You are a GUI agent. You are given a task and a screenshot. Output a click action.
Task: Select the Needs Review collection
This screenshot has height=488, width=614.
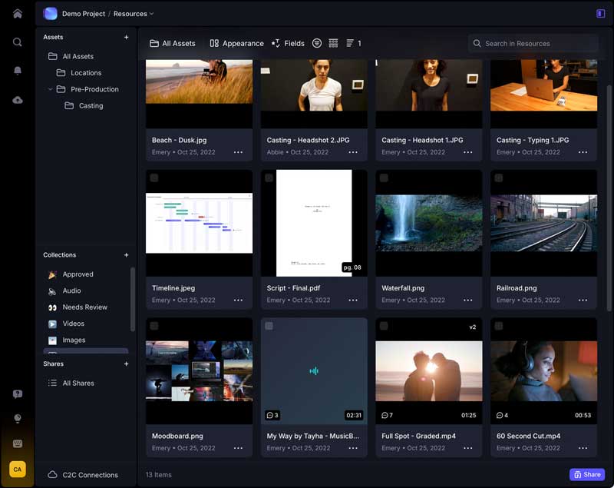coord(84,307)
